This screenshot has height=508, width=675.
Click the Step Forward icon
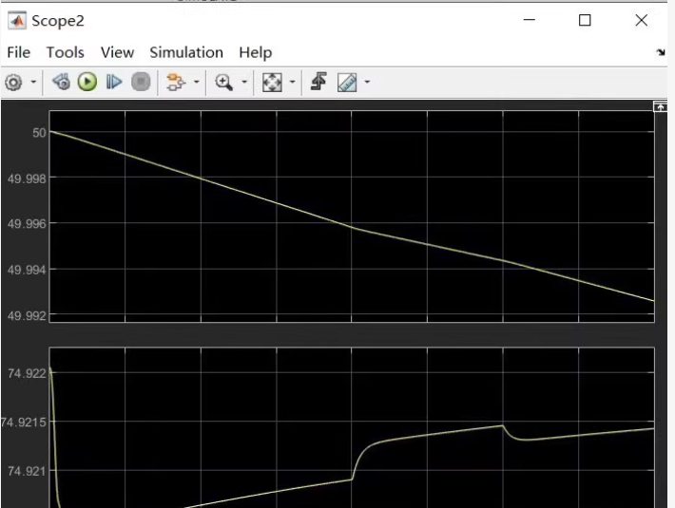(x=114, y=82)
